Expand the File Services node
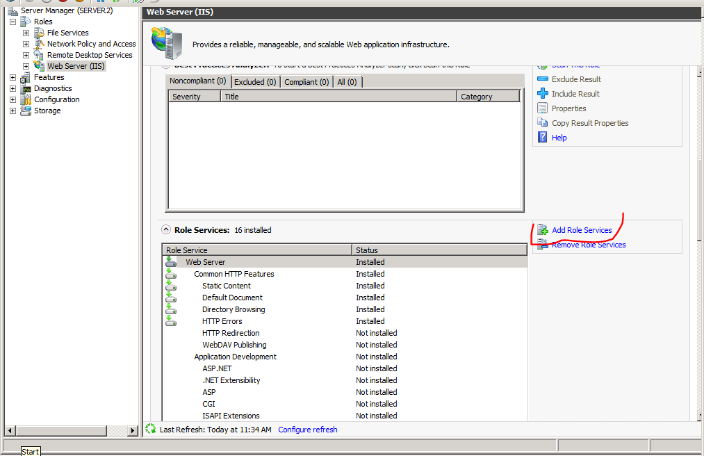Image resolution: width=704 pixels, height=456 pixels. pyautogui.click(x=26, y=33)
